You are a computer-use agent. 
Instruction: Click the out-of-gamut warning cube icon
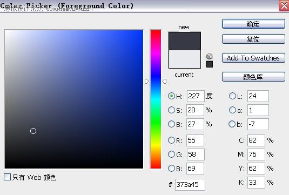209,56
